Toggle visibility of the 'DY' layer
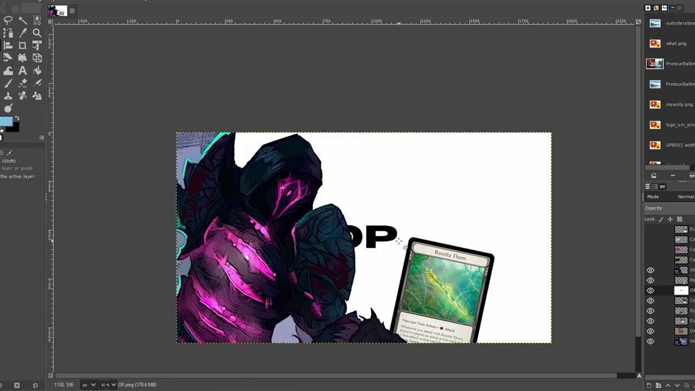Image resolution: width=695 pixels, height=391 pixels. click(x=650, y=331)
